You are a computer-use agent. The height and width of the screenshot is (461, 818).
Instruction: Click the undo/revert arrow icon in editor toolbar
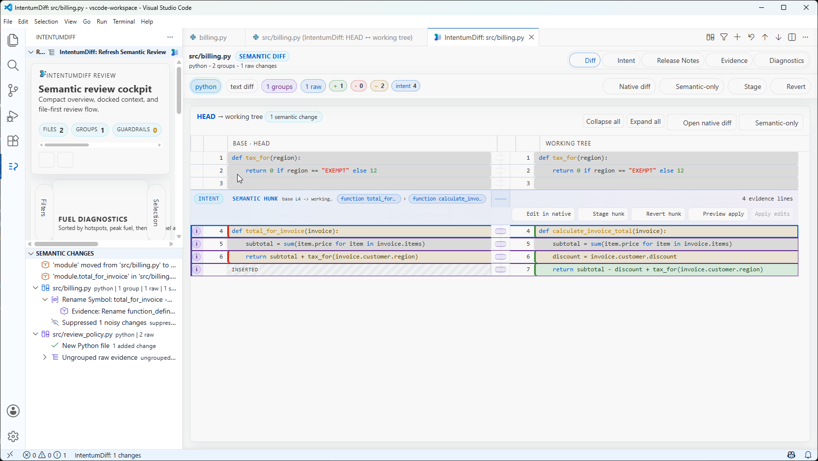pos(751,37)
